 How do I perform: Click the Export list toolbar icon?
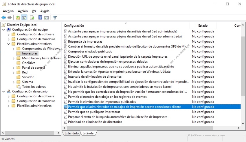(32, 18)
